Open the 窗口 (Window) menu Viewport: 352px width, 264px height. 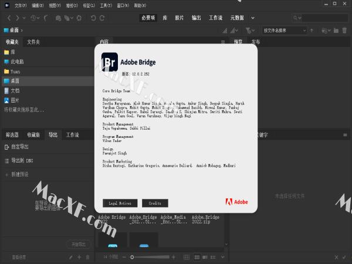123,5
